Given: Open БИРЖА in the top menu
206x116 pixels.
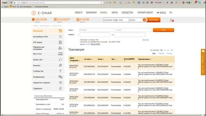Looking at the screenshot, I should [115, 13].
